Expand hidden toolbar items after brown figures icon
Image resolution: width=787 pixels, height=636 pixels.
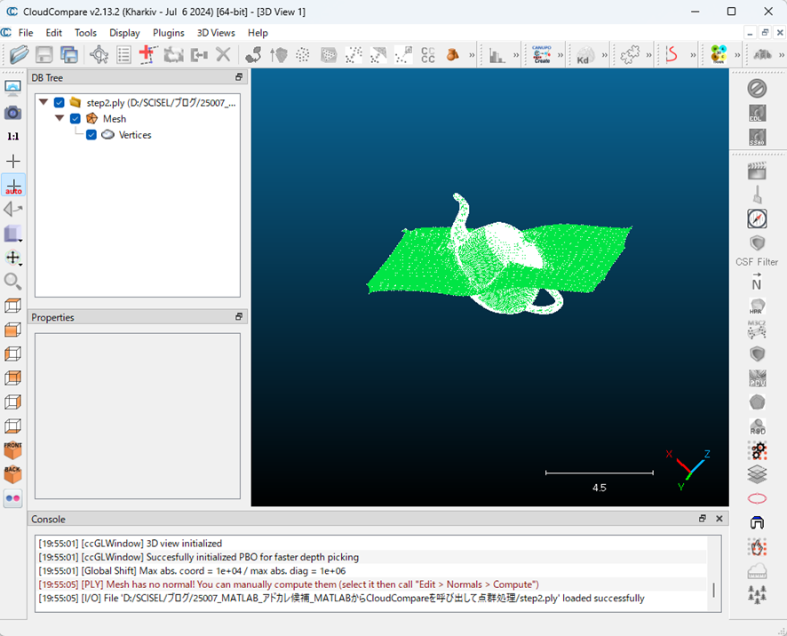point(472,55)
